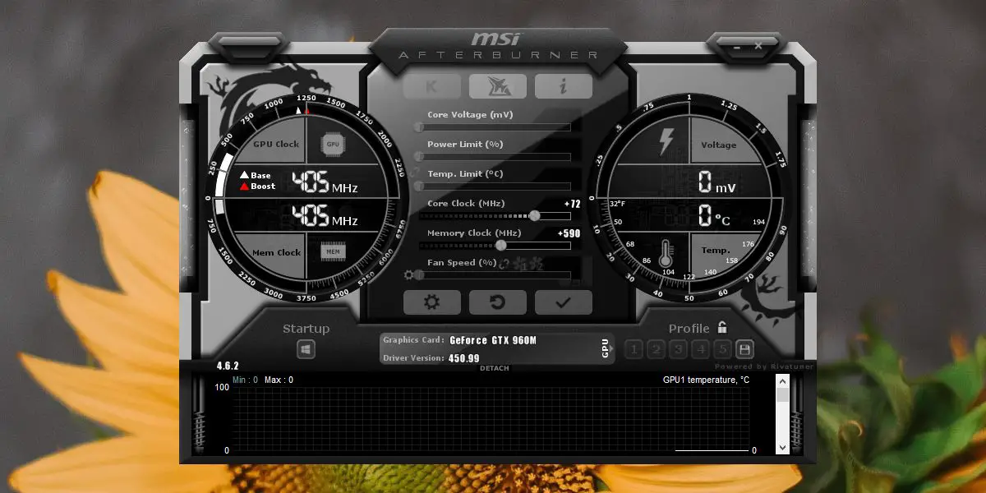Click the MEM chip icon in gauge

pos(333,251)
